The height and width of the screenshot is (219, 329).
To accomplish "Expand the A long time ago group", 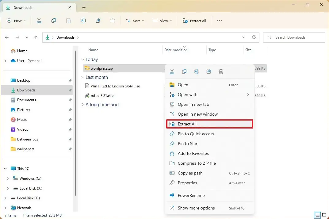I will (x=82, y=104).
